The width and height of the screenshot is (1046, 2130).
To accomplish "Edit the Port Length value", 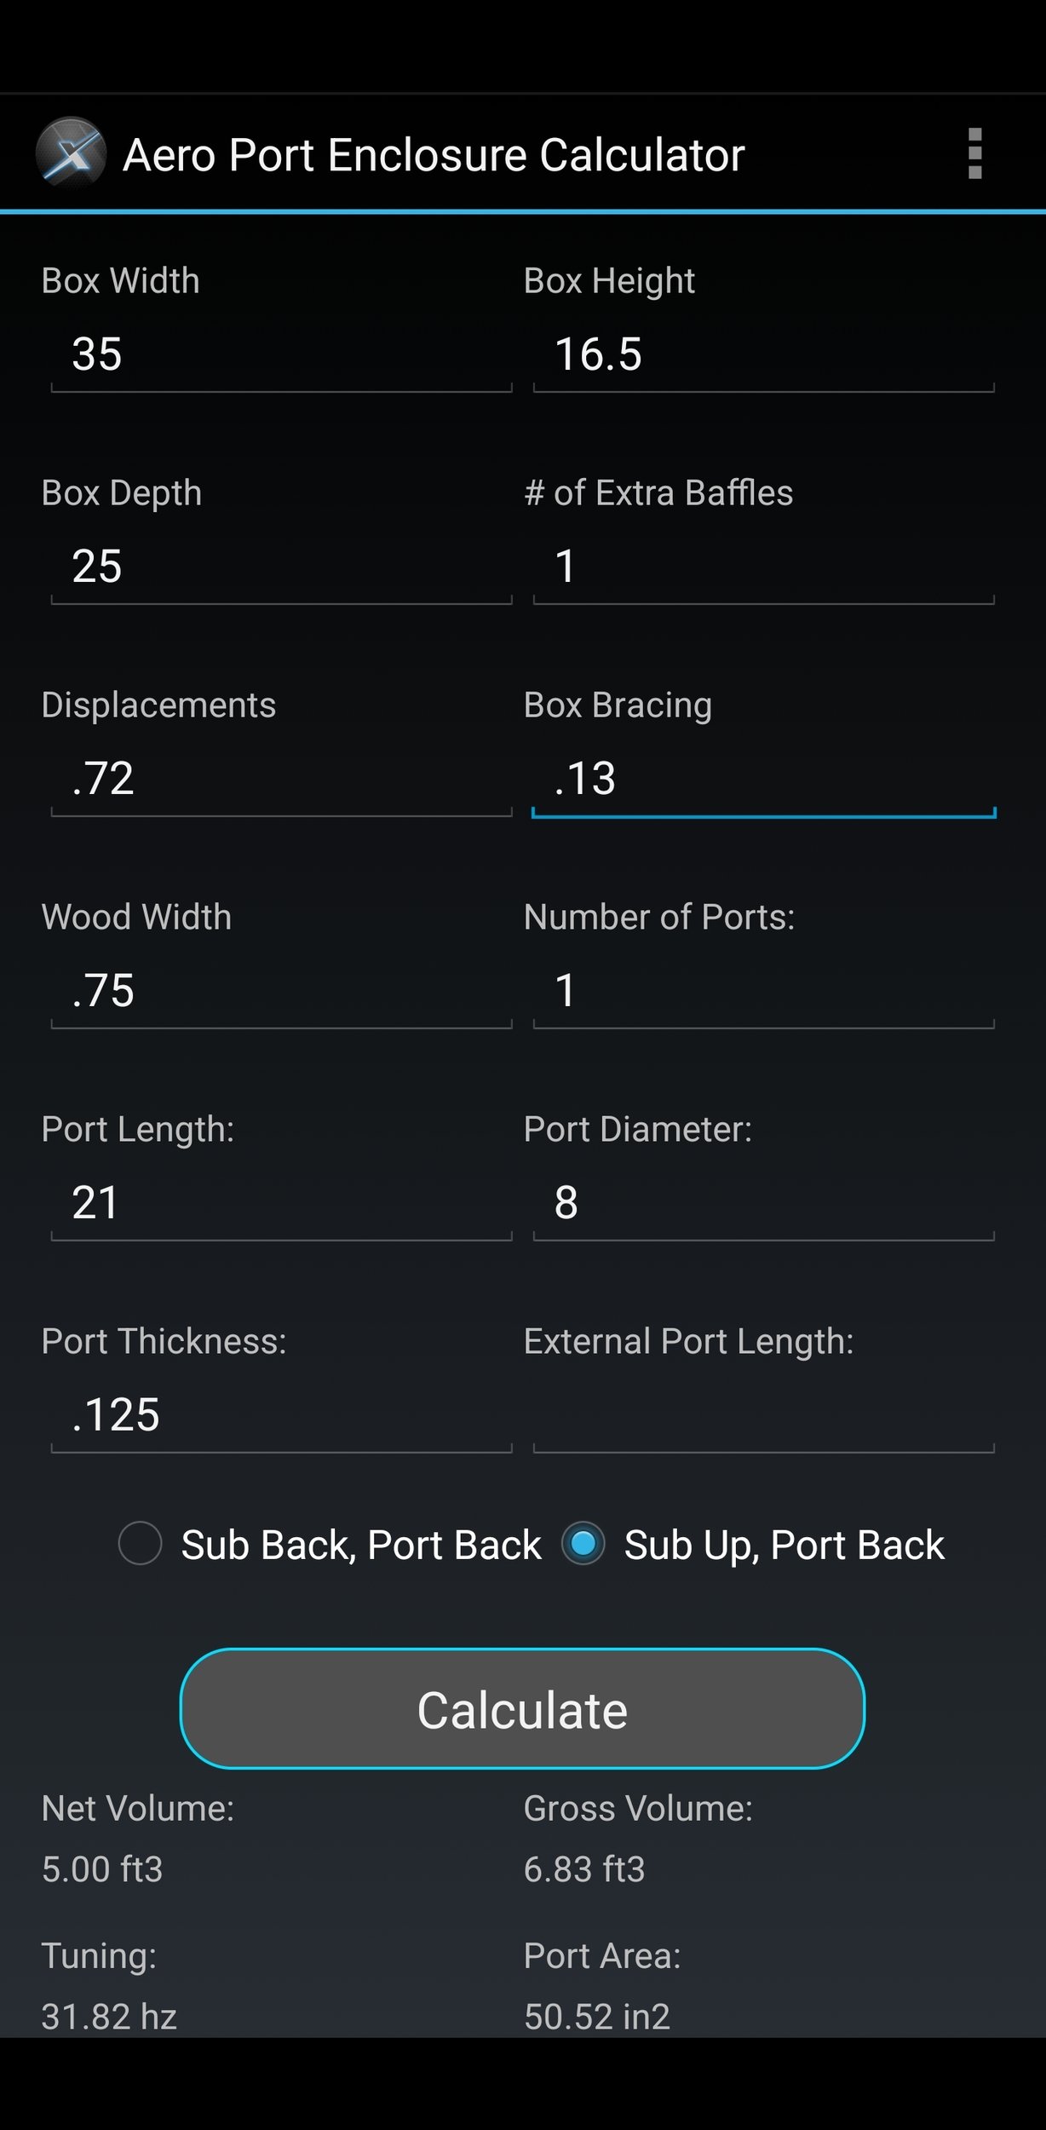I will click(281, 1203).
